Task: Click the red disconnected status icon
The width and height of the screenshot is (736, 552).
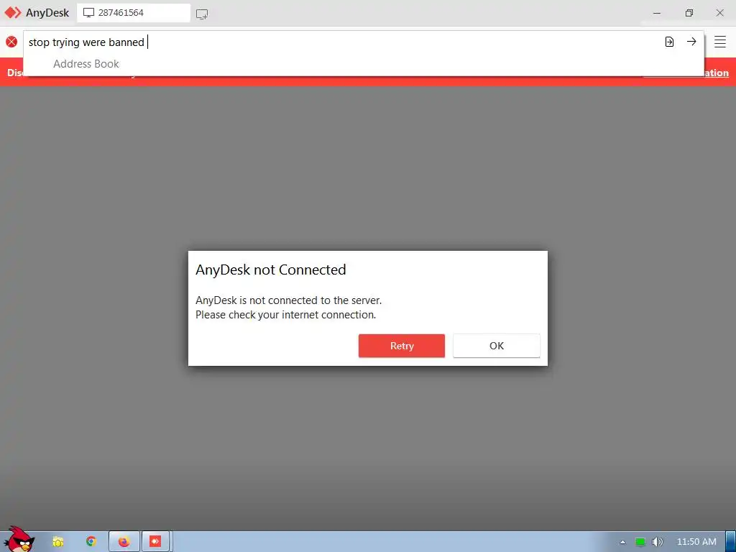Action: click(11, 42)
